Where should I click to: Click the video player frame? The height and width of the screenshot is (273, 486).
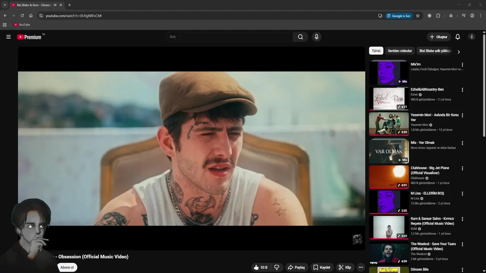click(191, 149)
